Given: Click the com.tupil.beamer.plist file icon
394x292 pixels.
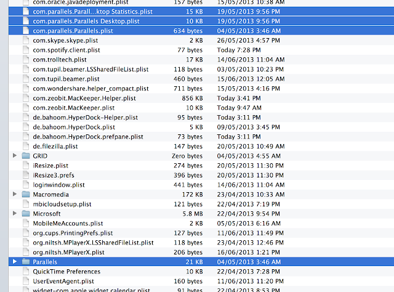Looking at the screenshot, I should [x=26, y=79].
